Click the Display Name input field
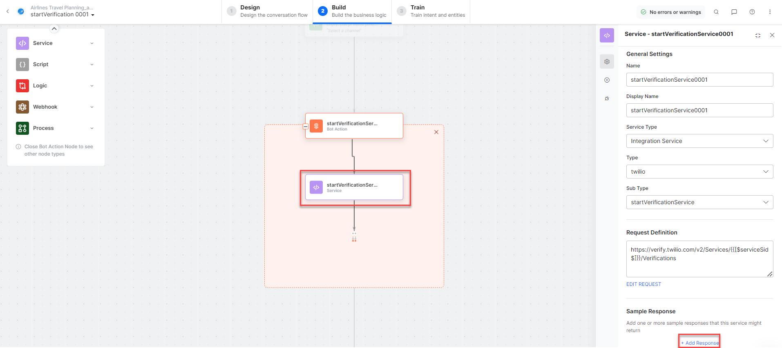 point(699,110)
